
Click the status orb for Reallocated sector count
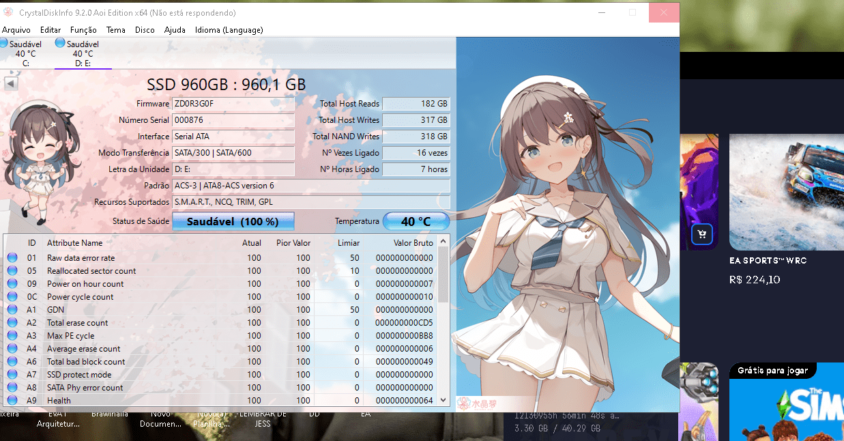pyautogui.click(x=12, y=271)
